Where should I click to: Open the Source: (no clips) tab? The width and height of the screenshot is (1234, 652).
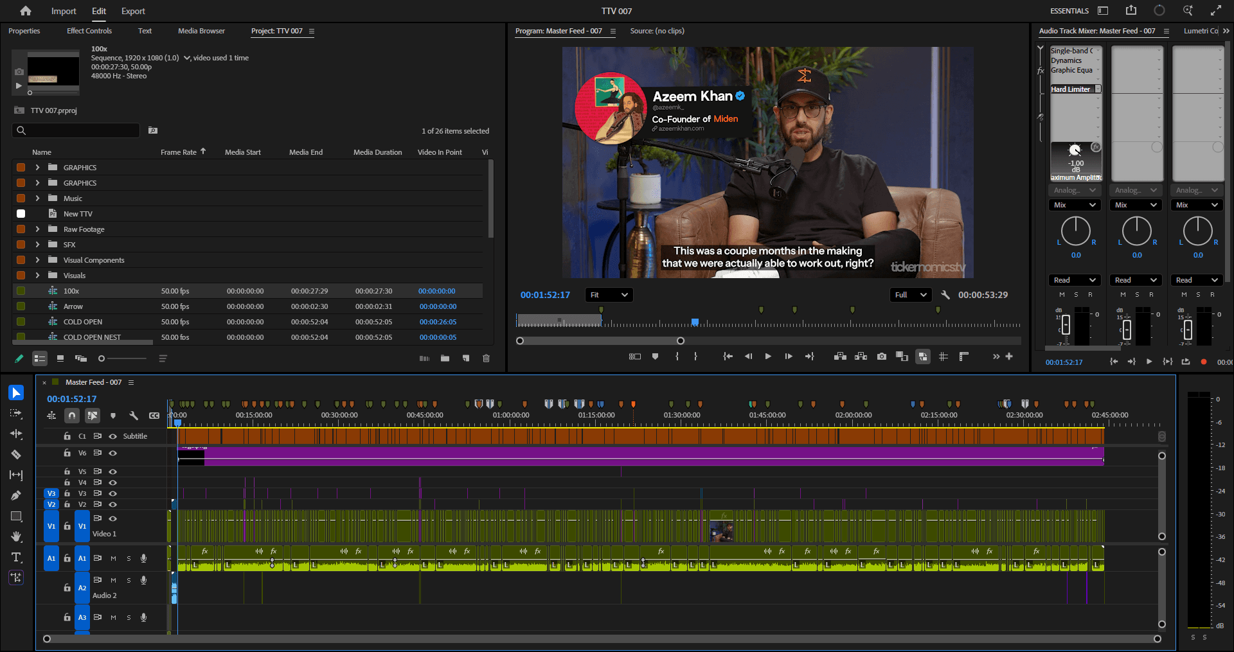[x=657, y=31]
